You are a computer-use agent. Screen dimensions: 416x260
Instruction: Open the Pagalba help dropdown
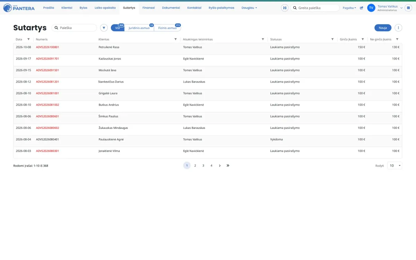(349, 8)
